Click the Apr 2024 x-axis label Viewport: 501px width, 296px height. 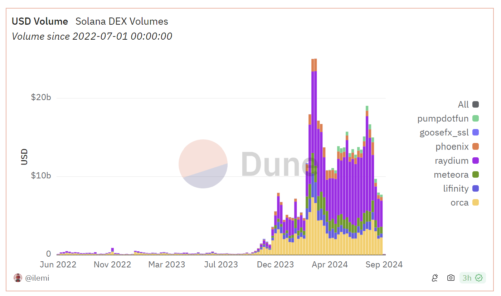click(x=330, y=265)
